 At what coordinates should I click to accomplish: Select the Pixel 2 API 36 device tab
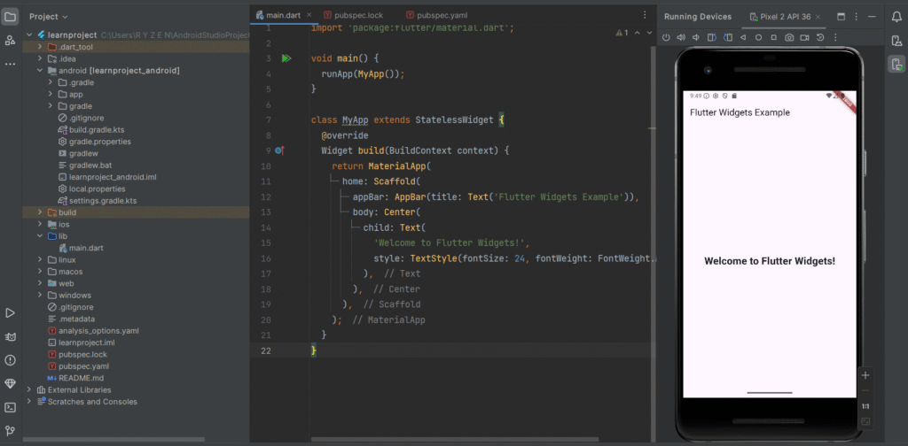point(785,17)
